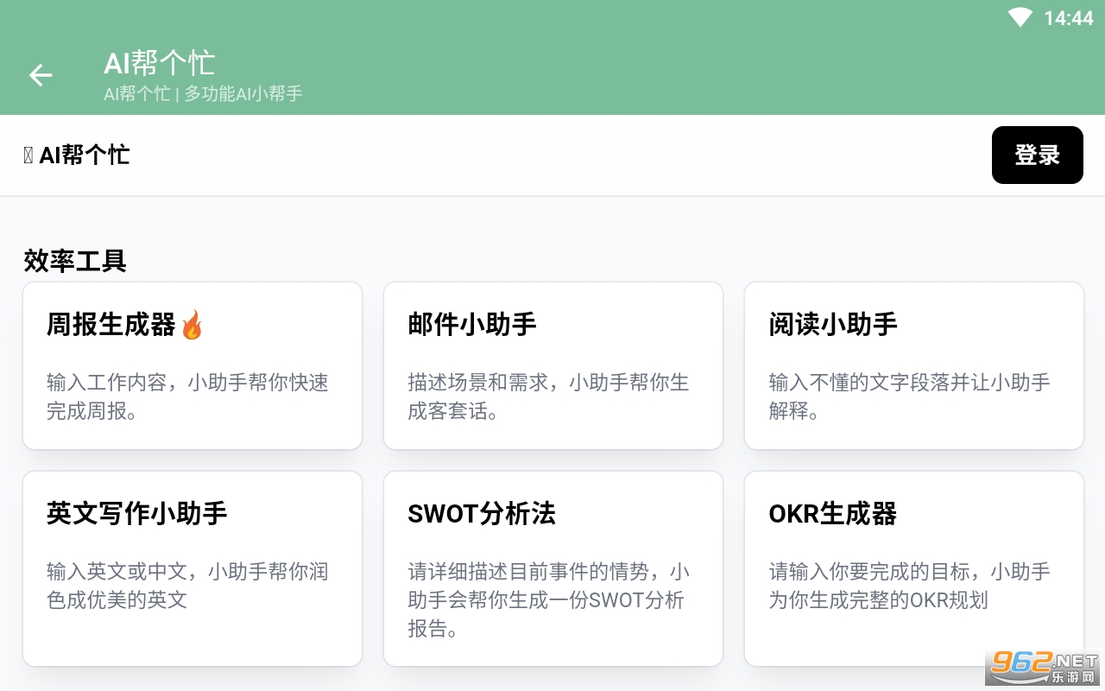Choose the OKR生成器 card
1105x691 pixels.
click(x=913, y=568)
